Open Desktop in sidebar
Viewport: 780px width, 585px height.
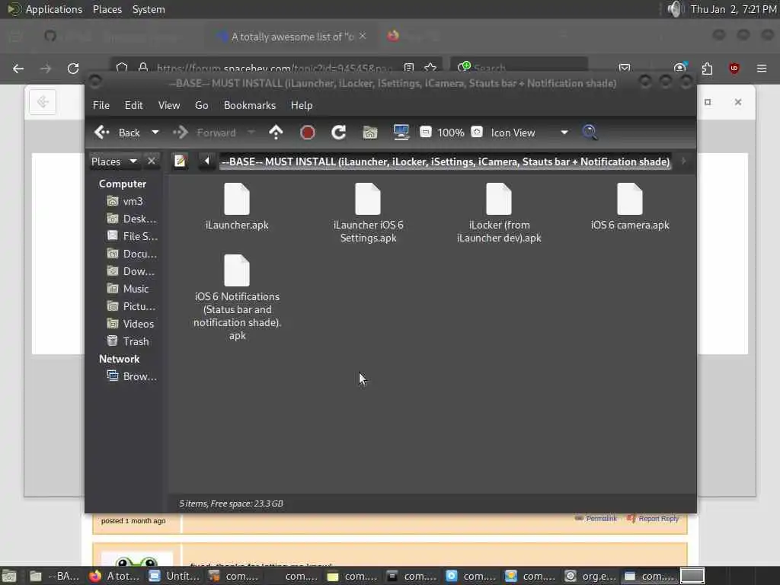(x=132, y=219)
